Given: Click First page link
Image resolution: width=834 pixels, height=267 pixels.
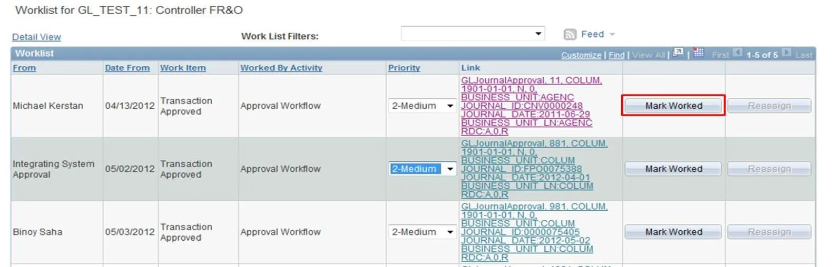Looking at the screenshot, I should (x=720, y=55).
